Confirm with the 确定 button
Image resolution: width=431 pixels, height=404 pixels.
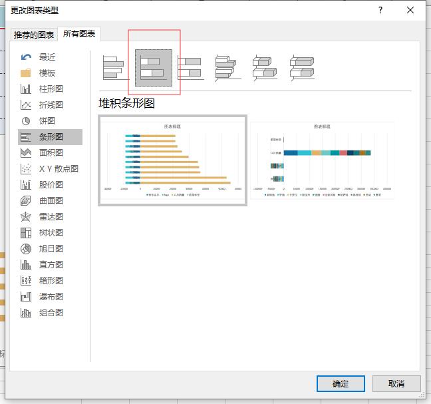341,383
